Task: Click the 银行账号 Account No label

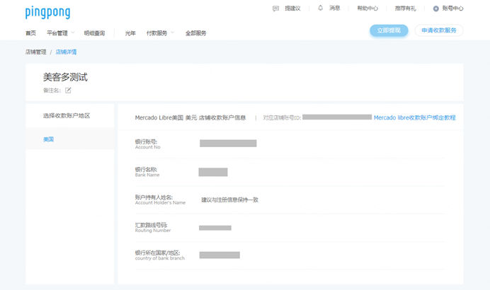Action: [147, 144]
